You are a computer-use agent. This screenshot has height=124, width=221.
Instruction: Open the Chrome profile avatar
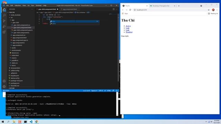pyautogui.click(x=213, y=10)
